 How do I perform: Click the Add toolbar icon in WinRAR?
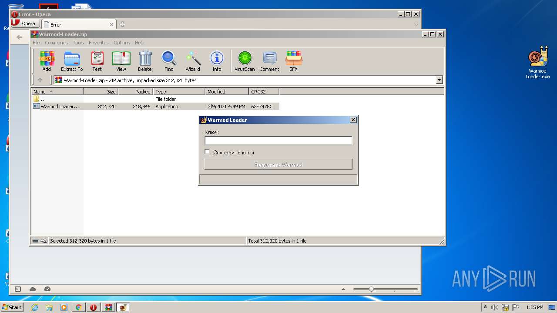tap(47, 61)
